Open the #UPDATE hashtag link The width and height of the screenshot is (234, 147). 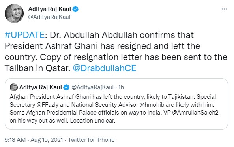pos(24,35)
